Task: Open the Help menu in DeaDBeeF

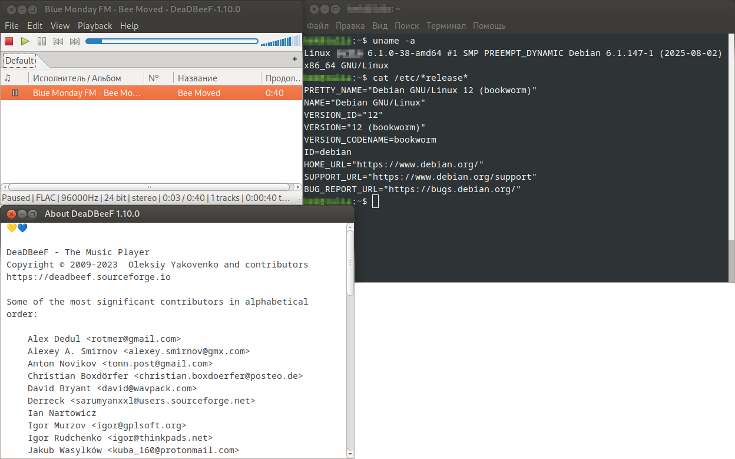Action: (129, 26)
